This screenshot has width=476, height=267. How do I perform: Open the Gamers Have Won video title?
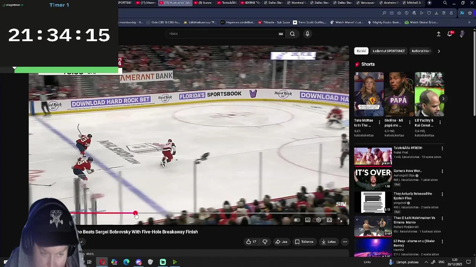[x=408, y=171]
